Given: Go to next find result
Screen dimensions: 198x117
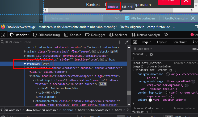Looking at the screenshot, I should (x=117, y=18).
